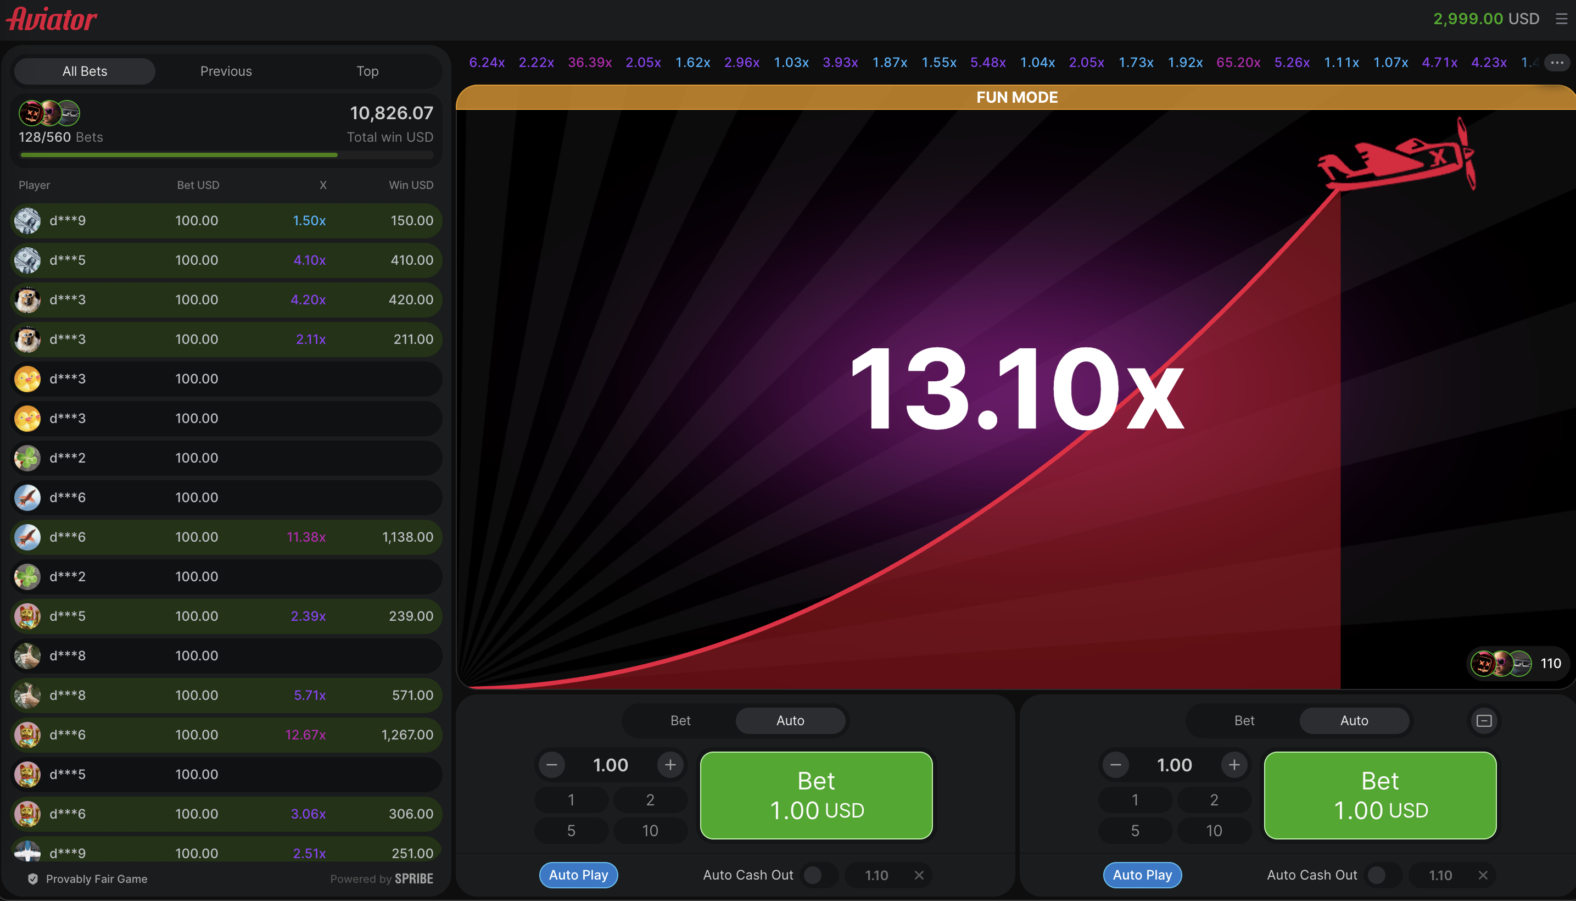
Task: Click avatar of d***9 with 1.50x
Action: click(27, 220)
